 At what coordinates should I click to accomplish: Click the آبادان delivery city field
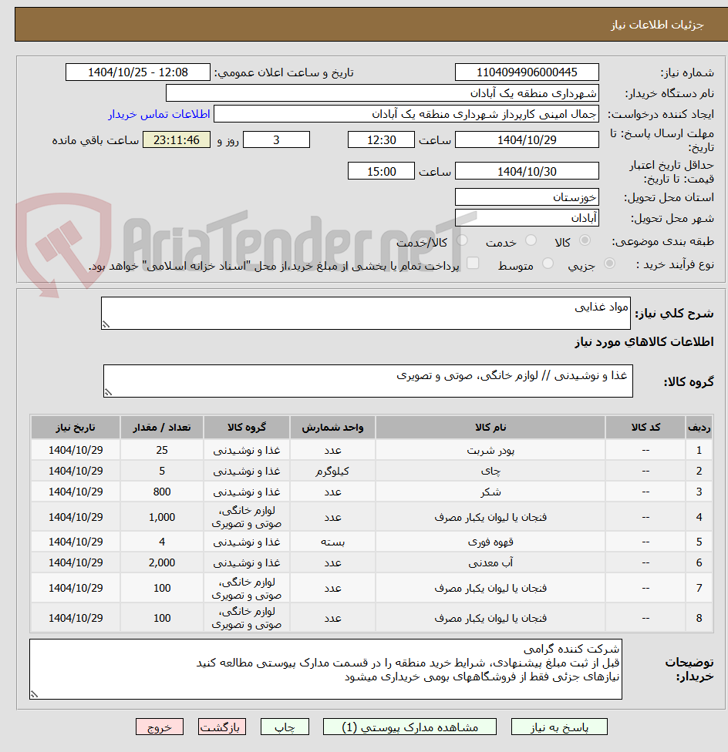click(527, 218)
